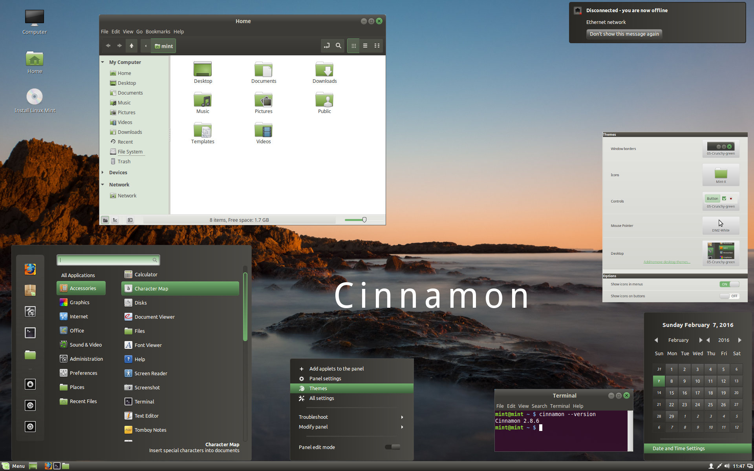The width and height of the screenshot is (754, 471).
Task: Open System Settings from the menu favorites
Action: pos(30,312)
